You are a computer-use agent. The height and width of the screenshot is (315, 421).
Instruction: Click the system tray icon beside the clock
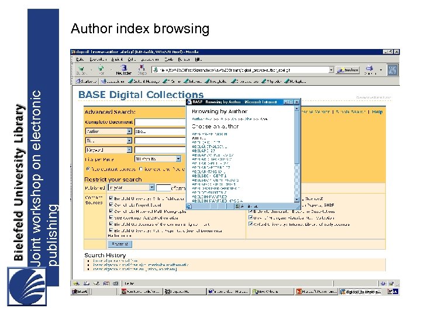[x=390, y=292]
